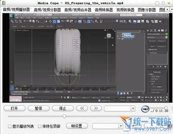Collapse the Parameters rollout in video panel
Viewport: 173px width, 134px height.
point(157,72)
